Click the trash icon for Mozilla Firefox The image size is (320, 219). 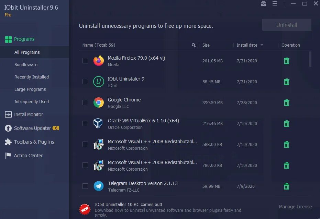coord(287,61)
